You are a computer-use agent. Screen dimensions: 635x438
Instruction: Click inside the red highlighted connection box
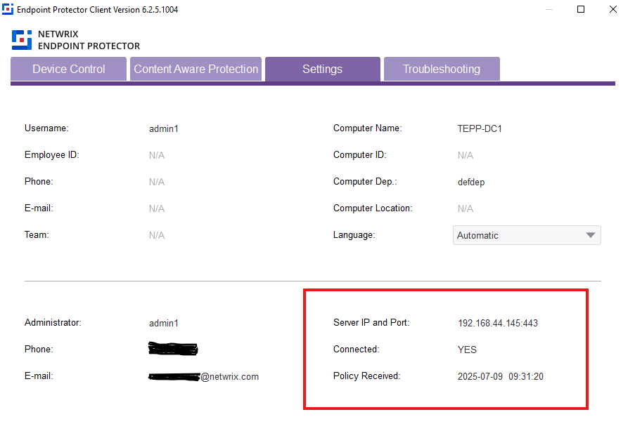[446, 349]
